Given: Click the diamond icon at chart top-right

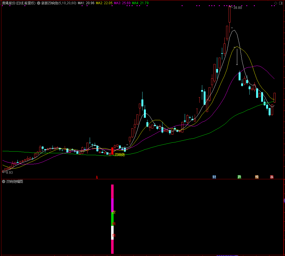Looking at the screenshot, I should [276, 3].
